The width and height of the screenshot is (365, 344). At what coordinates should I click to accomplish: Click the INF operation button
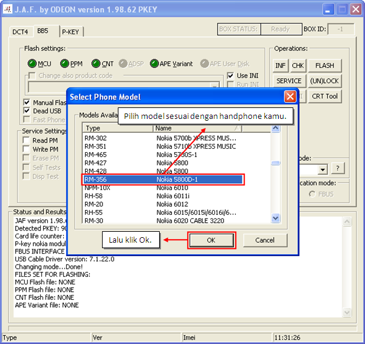coord(281,66)
